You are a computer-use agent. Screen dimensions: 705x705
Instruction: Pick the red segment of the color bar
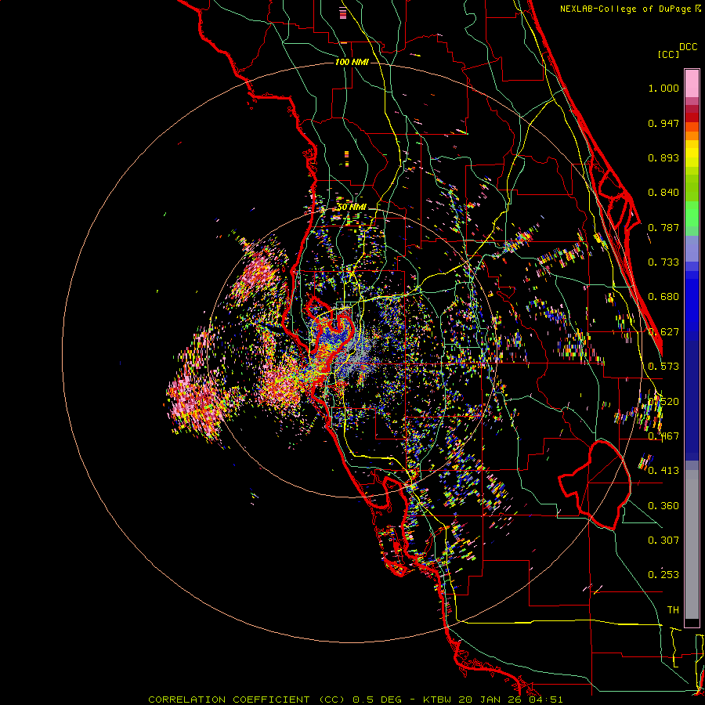coord(692,117)
